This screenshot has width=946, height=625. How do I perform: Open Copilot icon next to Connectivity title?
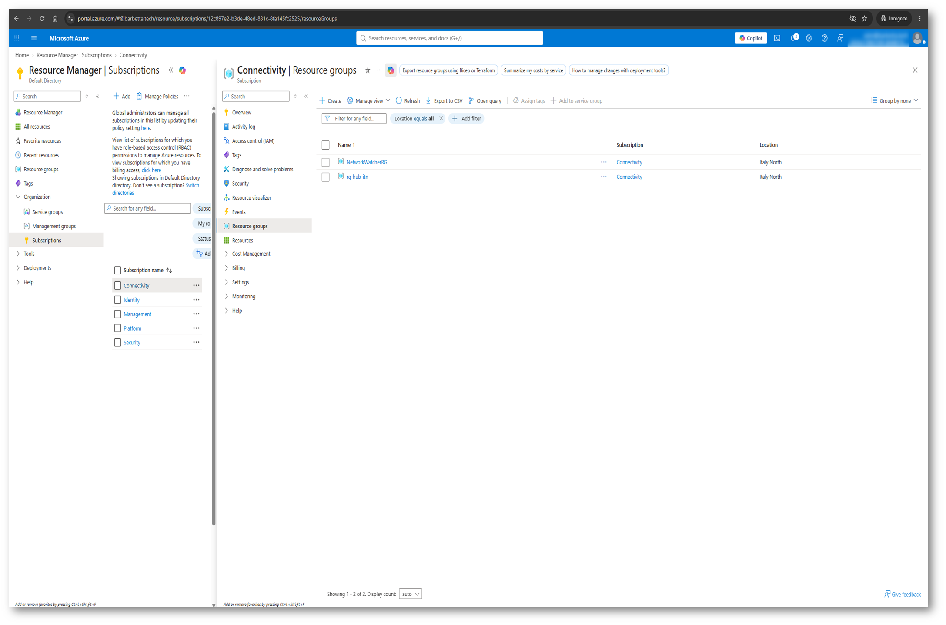pyautogui.click(x=391, y=70)
